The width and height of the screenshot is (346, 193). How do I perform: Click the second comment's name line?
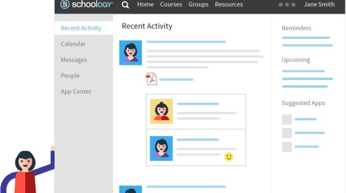[198, 139]
